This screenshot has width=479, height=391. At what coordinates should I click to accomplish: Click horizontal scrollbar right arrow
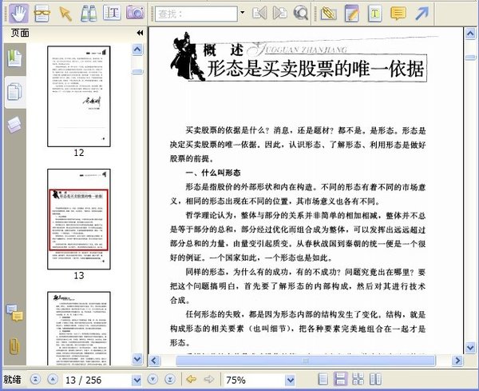[x=457, y=361]
